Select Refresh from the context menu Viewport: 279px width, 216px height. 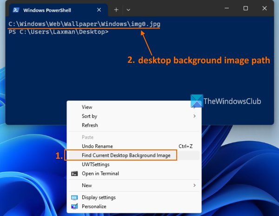(90, 125)
